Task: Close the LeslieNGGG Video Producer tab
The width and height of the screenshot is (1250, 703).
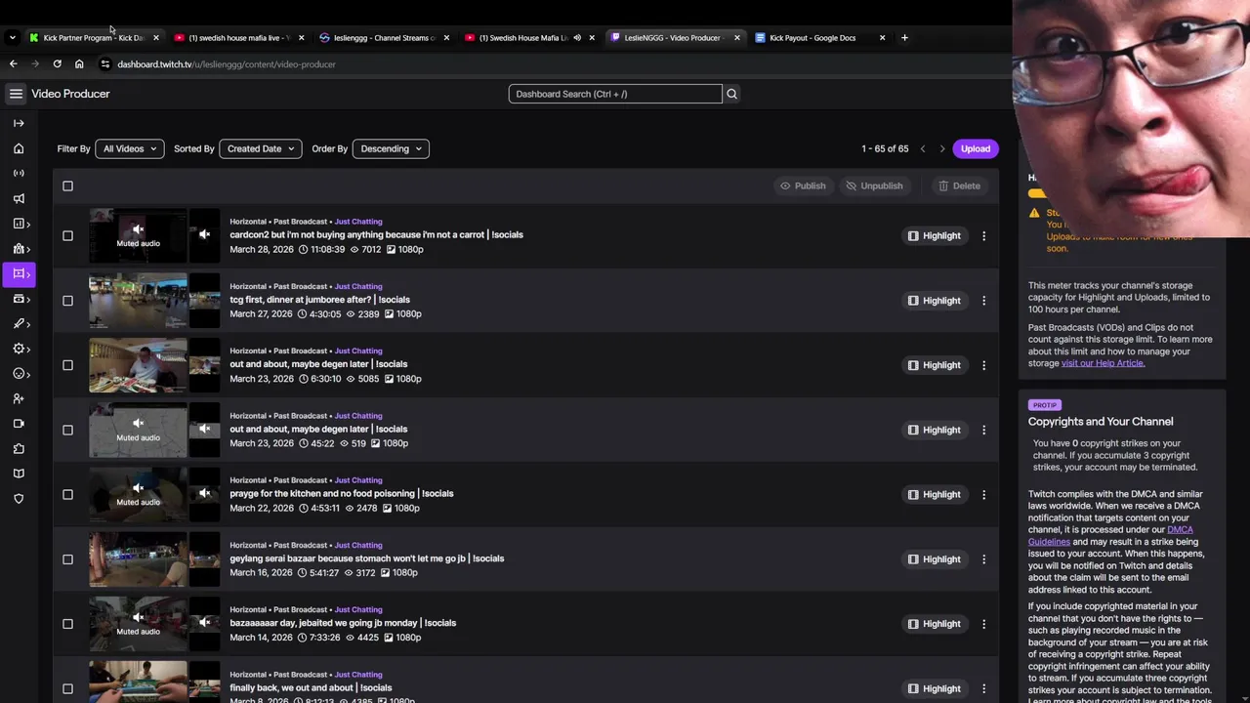Action: (736, 38)
